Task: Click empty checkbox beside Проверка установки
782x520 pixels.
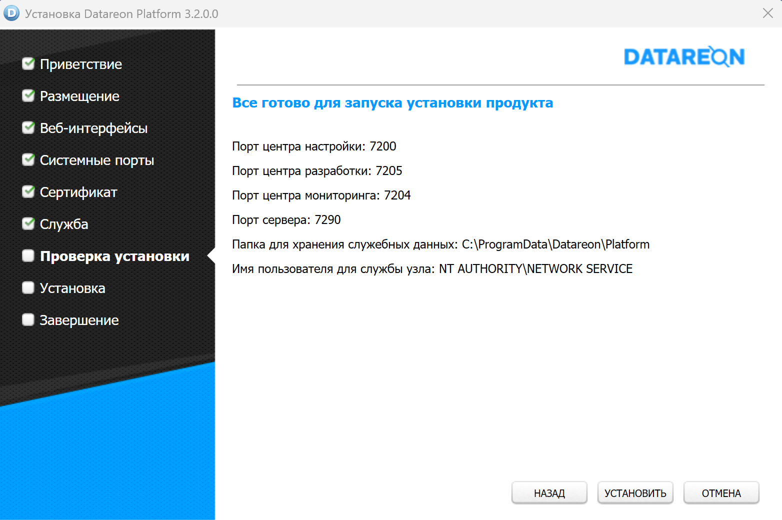Action: coord(28,256)
